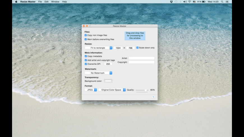Minimize the Resize Master window

click(87, 26)
